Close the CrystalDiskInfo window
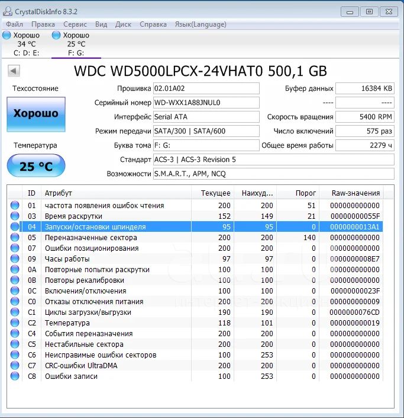 (x=389, y=12)
